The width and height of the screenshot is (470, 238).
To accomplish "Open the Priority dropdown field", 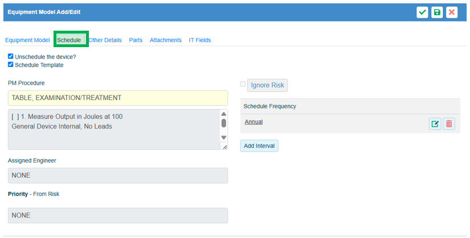I will point(118,215).
